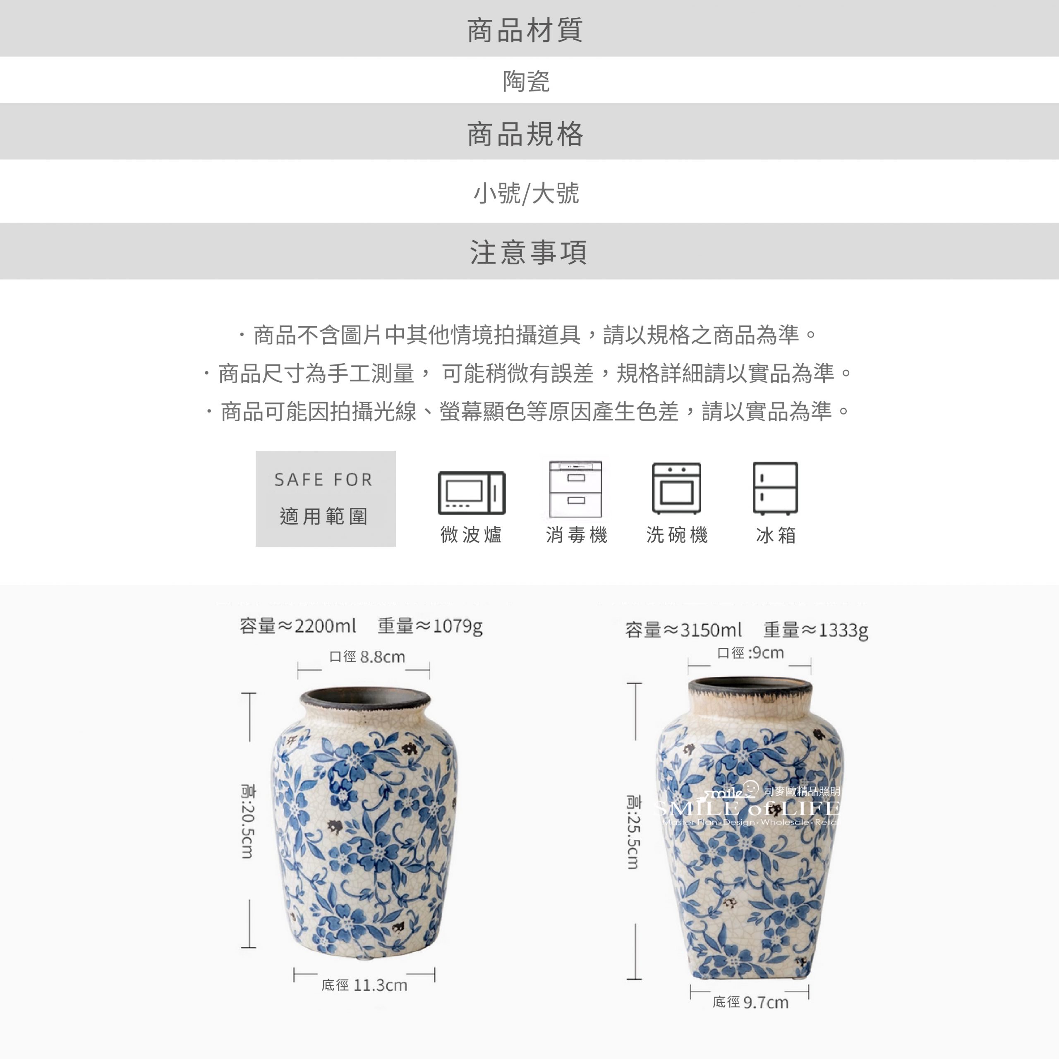This screenshot has height=1059, width=1059.
Task: Click the dishwasher icon
Action: 676,489
